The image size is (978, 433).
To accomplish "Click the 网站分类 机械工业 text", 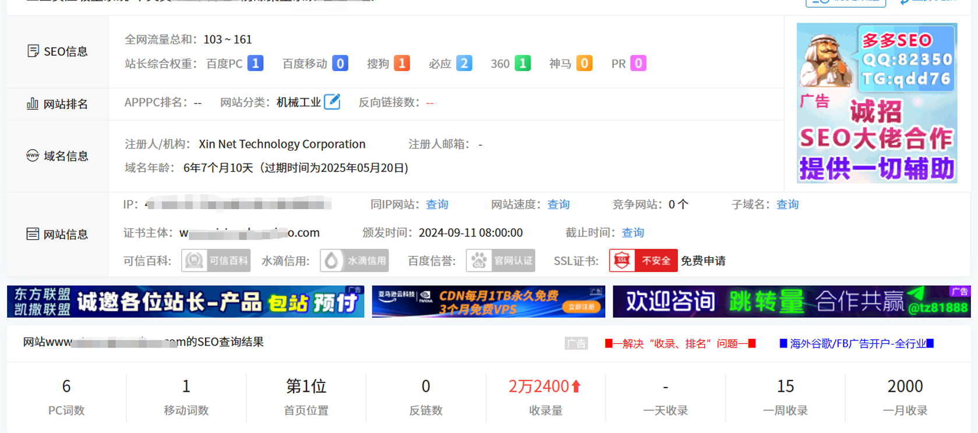I will coord(299,102).
